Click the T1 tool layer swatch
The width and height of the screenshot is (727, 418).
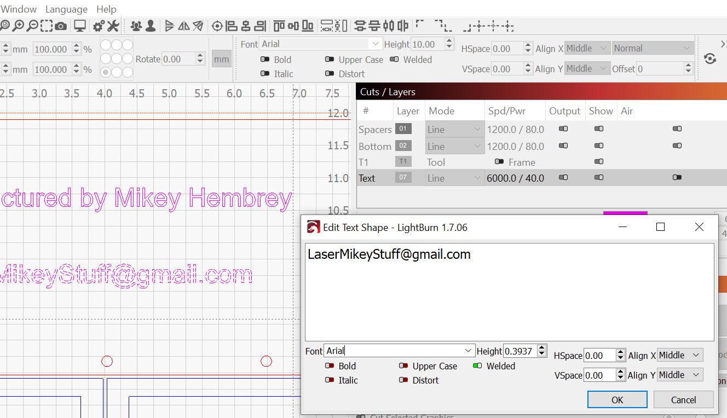coord(403,161)
